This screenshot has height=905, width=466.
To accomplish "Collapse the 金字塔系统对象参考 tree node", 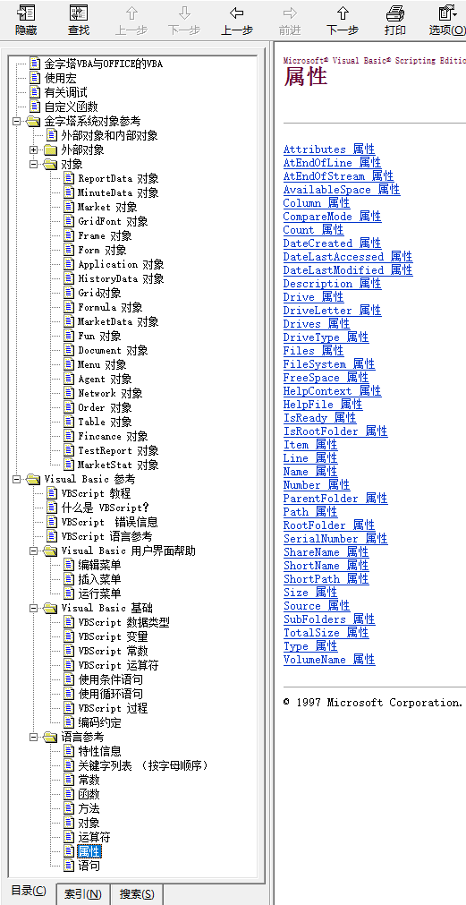I will tap(16, 121).
